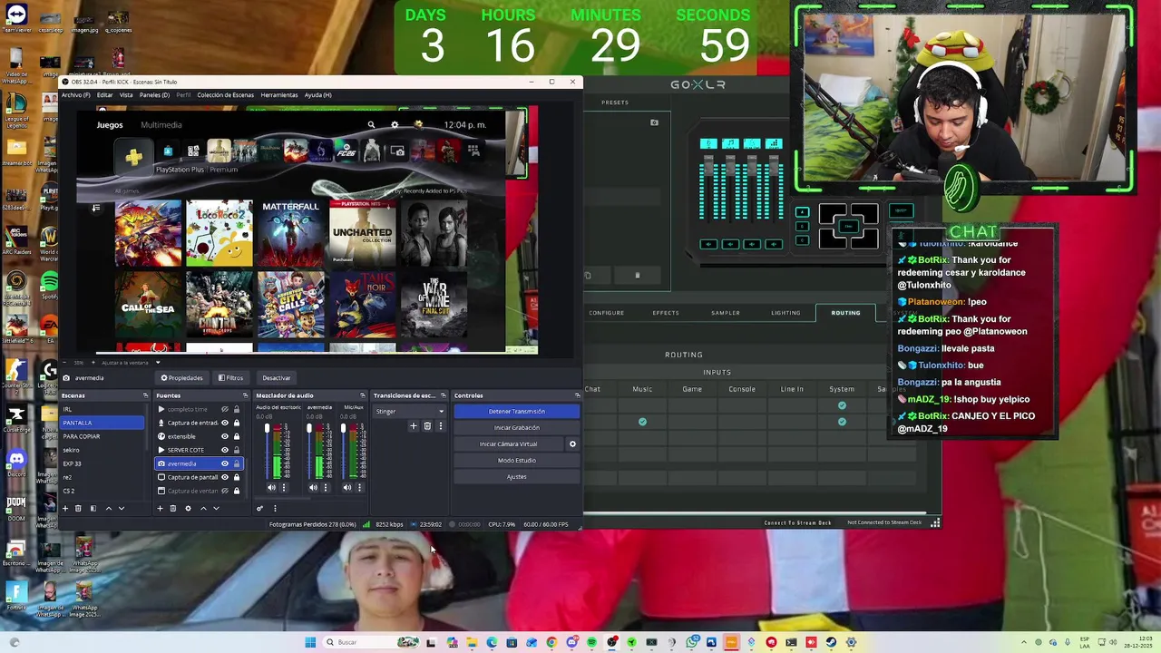This screenshot has height=653, width=1161.
Task: Undock Escenas panel icon
Action: pyautogui.click(x=145, y=395)
